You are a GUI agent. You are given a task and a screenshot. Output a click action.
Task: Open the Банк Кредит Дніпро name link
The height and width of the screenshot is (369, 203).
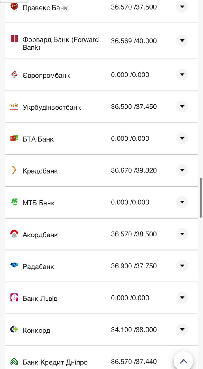(55, 362)
